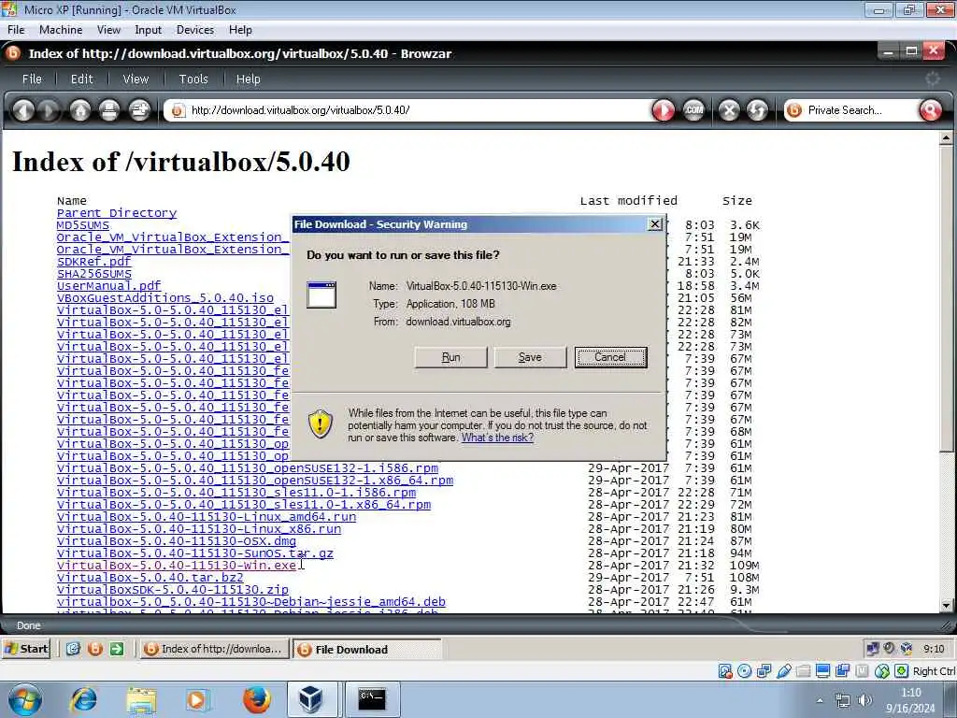The height and width of the screenshot is (718, 957).
Task: Click the XP Start button
Action: 26,649
